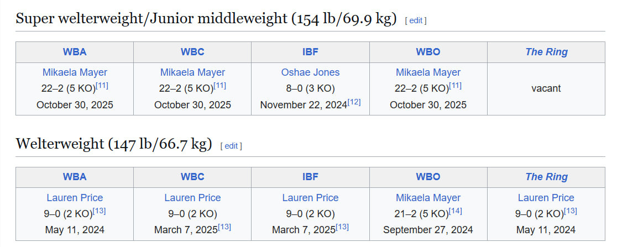Open Oshae Jones boxer page

[310, 72]
